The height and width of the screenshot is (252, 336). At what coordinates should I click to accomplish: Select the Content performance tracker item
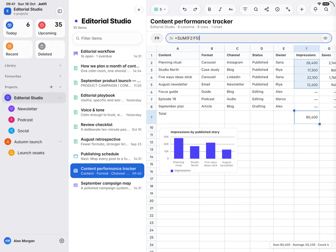pyautogui.click(x=107, y=171)
